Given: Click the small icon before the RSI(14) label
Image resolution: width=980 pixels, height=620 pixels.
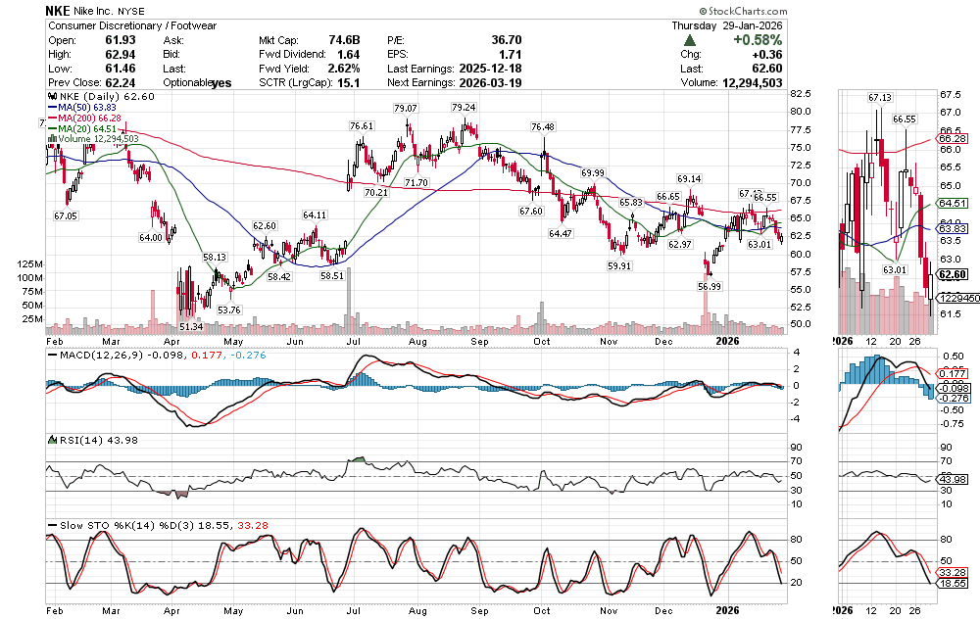Looking at the screenshot, I should click(x=52, y=440).
